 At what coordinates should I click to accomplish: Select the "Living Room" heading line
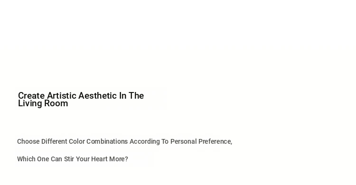pos(43,103)
